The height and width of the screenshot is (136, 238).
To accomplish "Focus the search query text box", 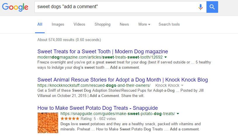I will (x=116, y=7).
